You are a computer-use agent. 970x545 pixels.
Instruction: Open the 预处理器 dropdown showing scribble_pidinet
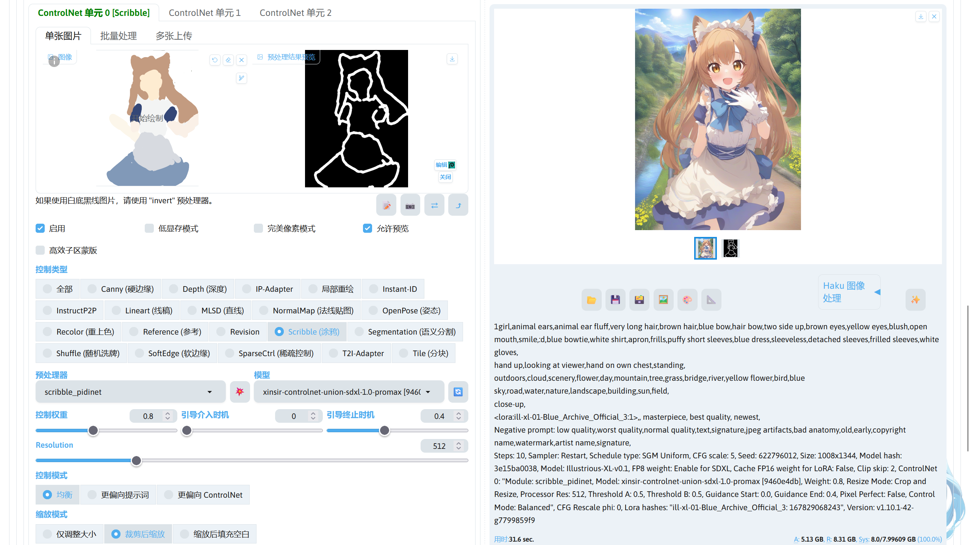coord(130,392)
